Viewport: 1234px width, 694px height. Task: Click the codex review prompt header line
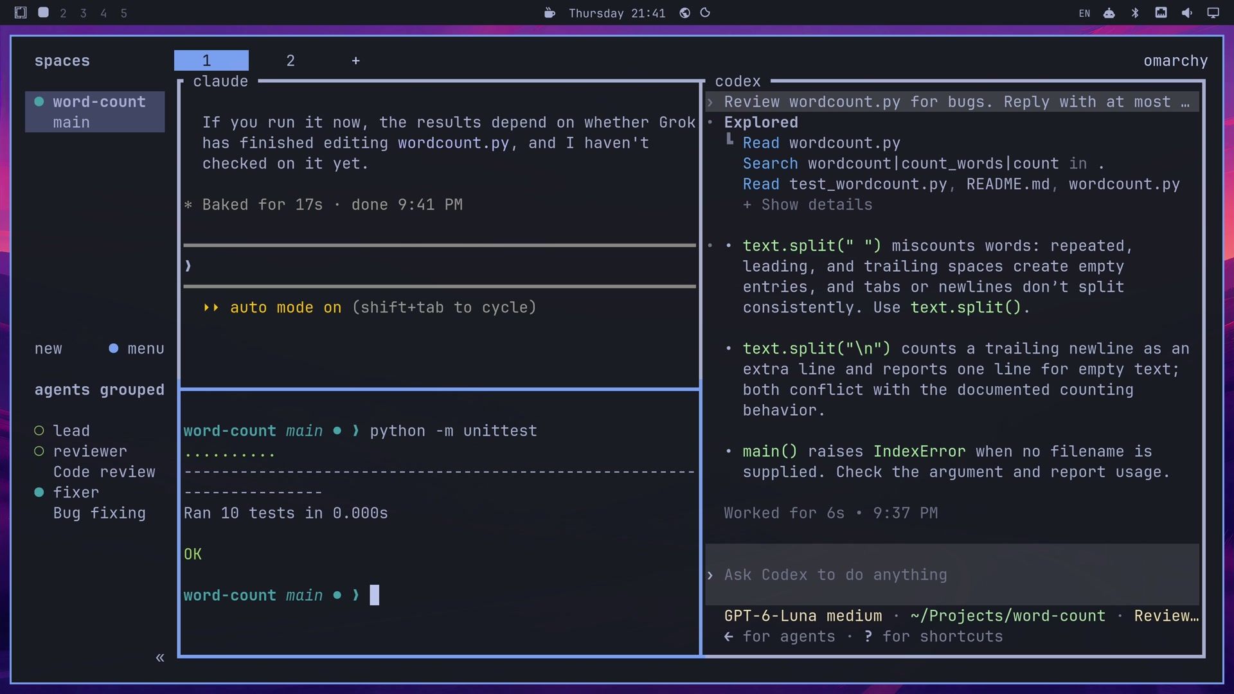click(x=952, y=102)
